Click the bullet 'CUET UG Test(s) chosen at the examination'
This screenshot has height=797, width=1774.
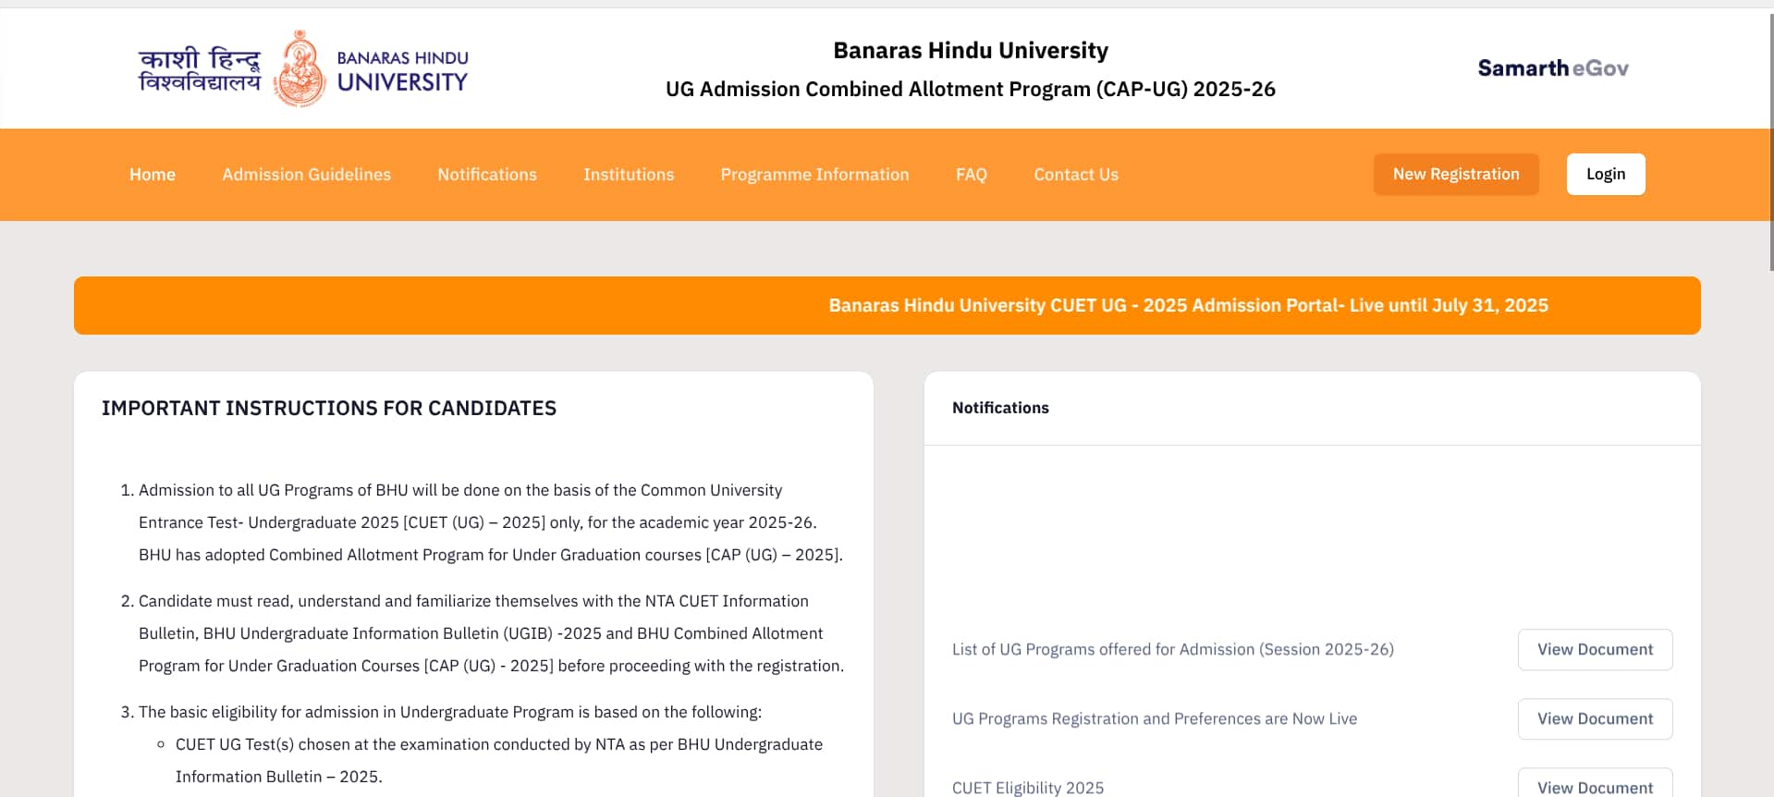(499, 760)
